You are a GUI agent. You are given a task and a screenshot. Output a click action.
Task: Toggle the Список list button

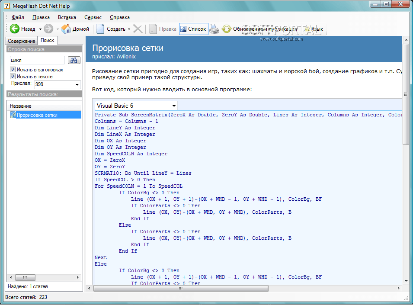(x=194, y=29)
